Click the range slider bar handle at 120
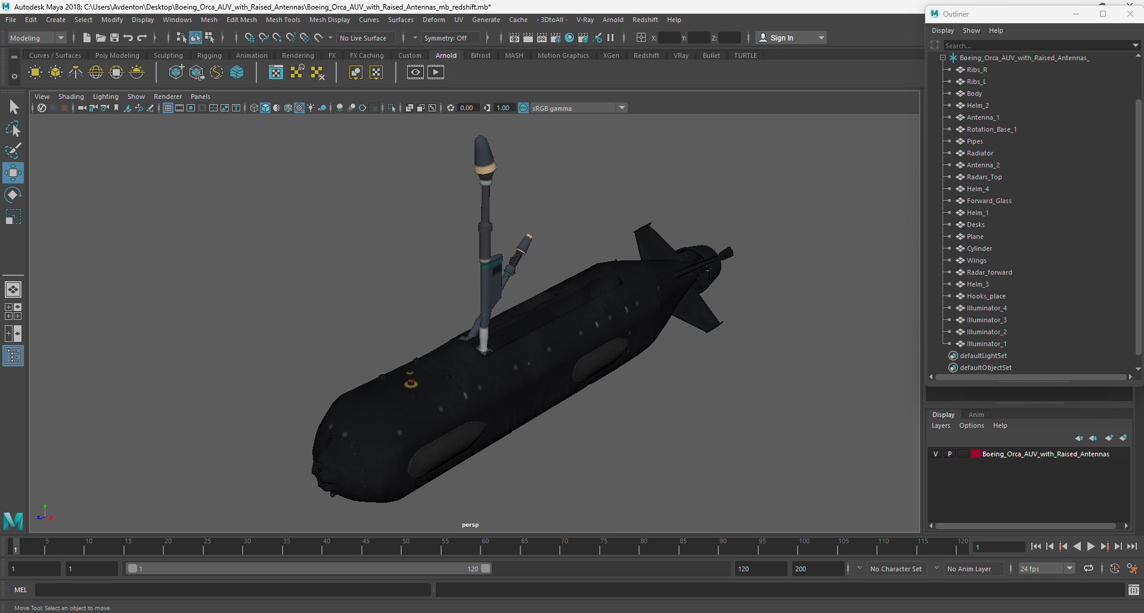1144x613 pixels. pos(486,568)
